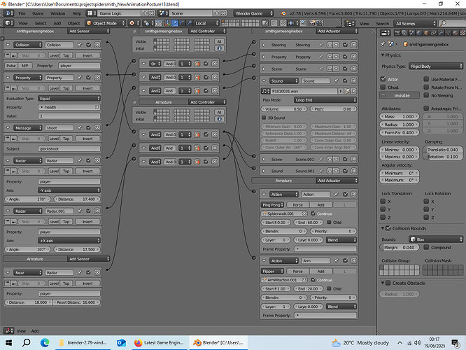466x350 pixels.
Task: Open the Bounds Box dropdown
Action: pos(436,239)
